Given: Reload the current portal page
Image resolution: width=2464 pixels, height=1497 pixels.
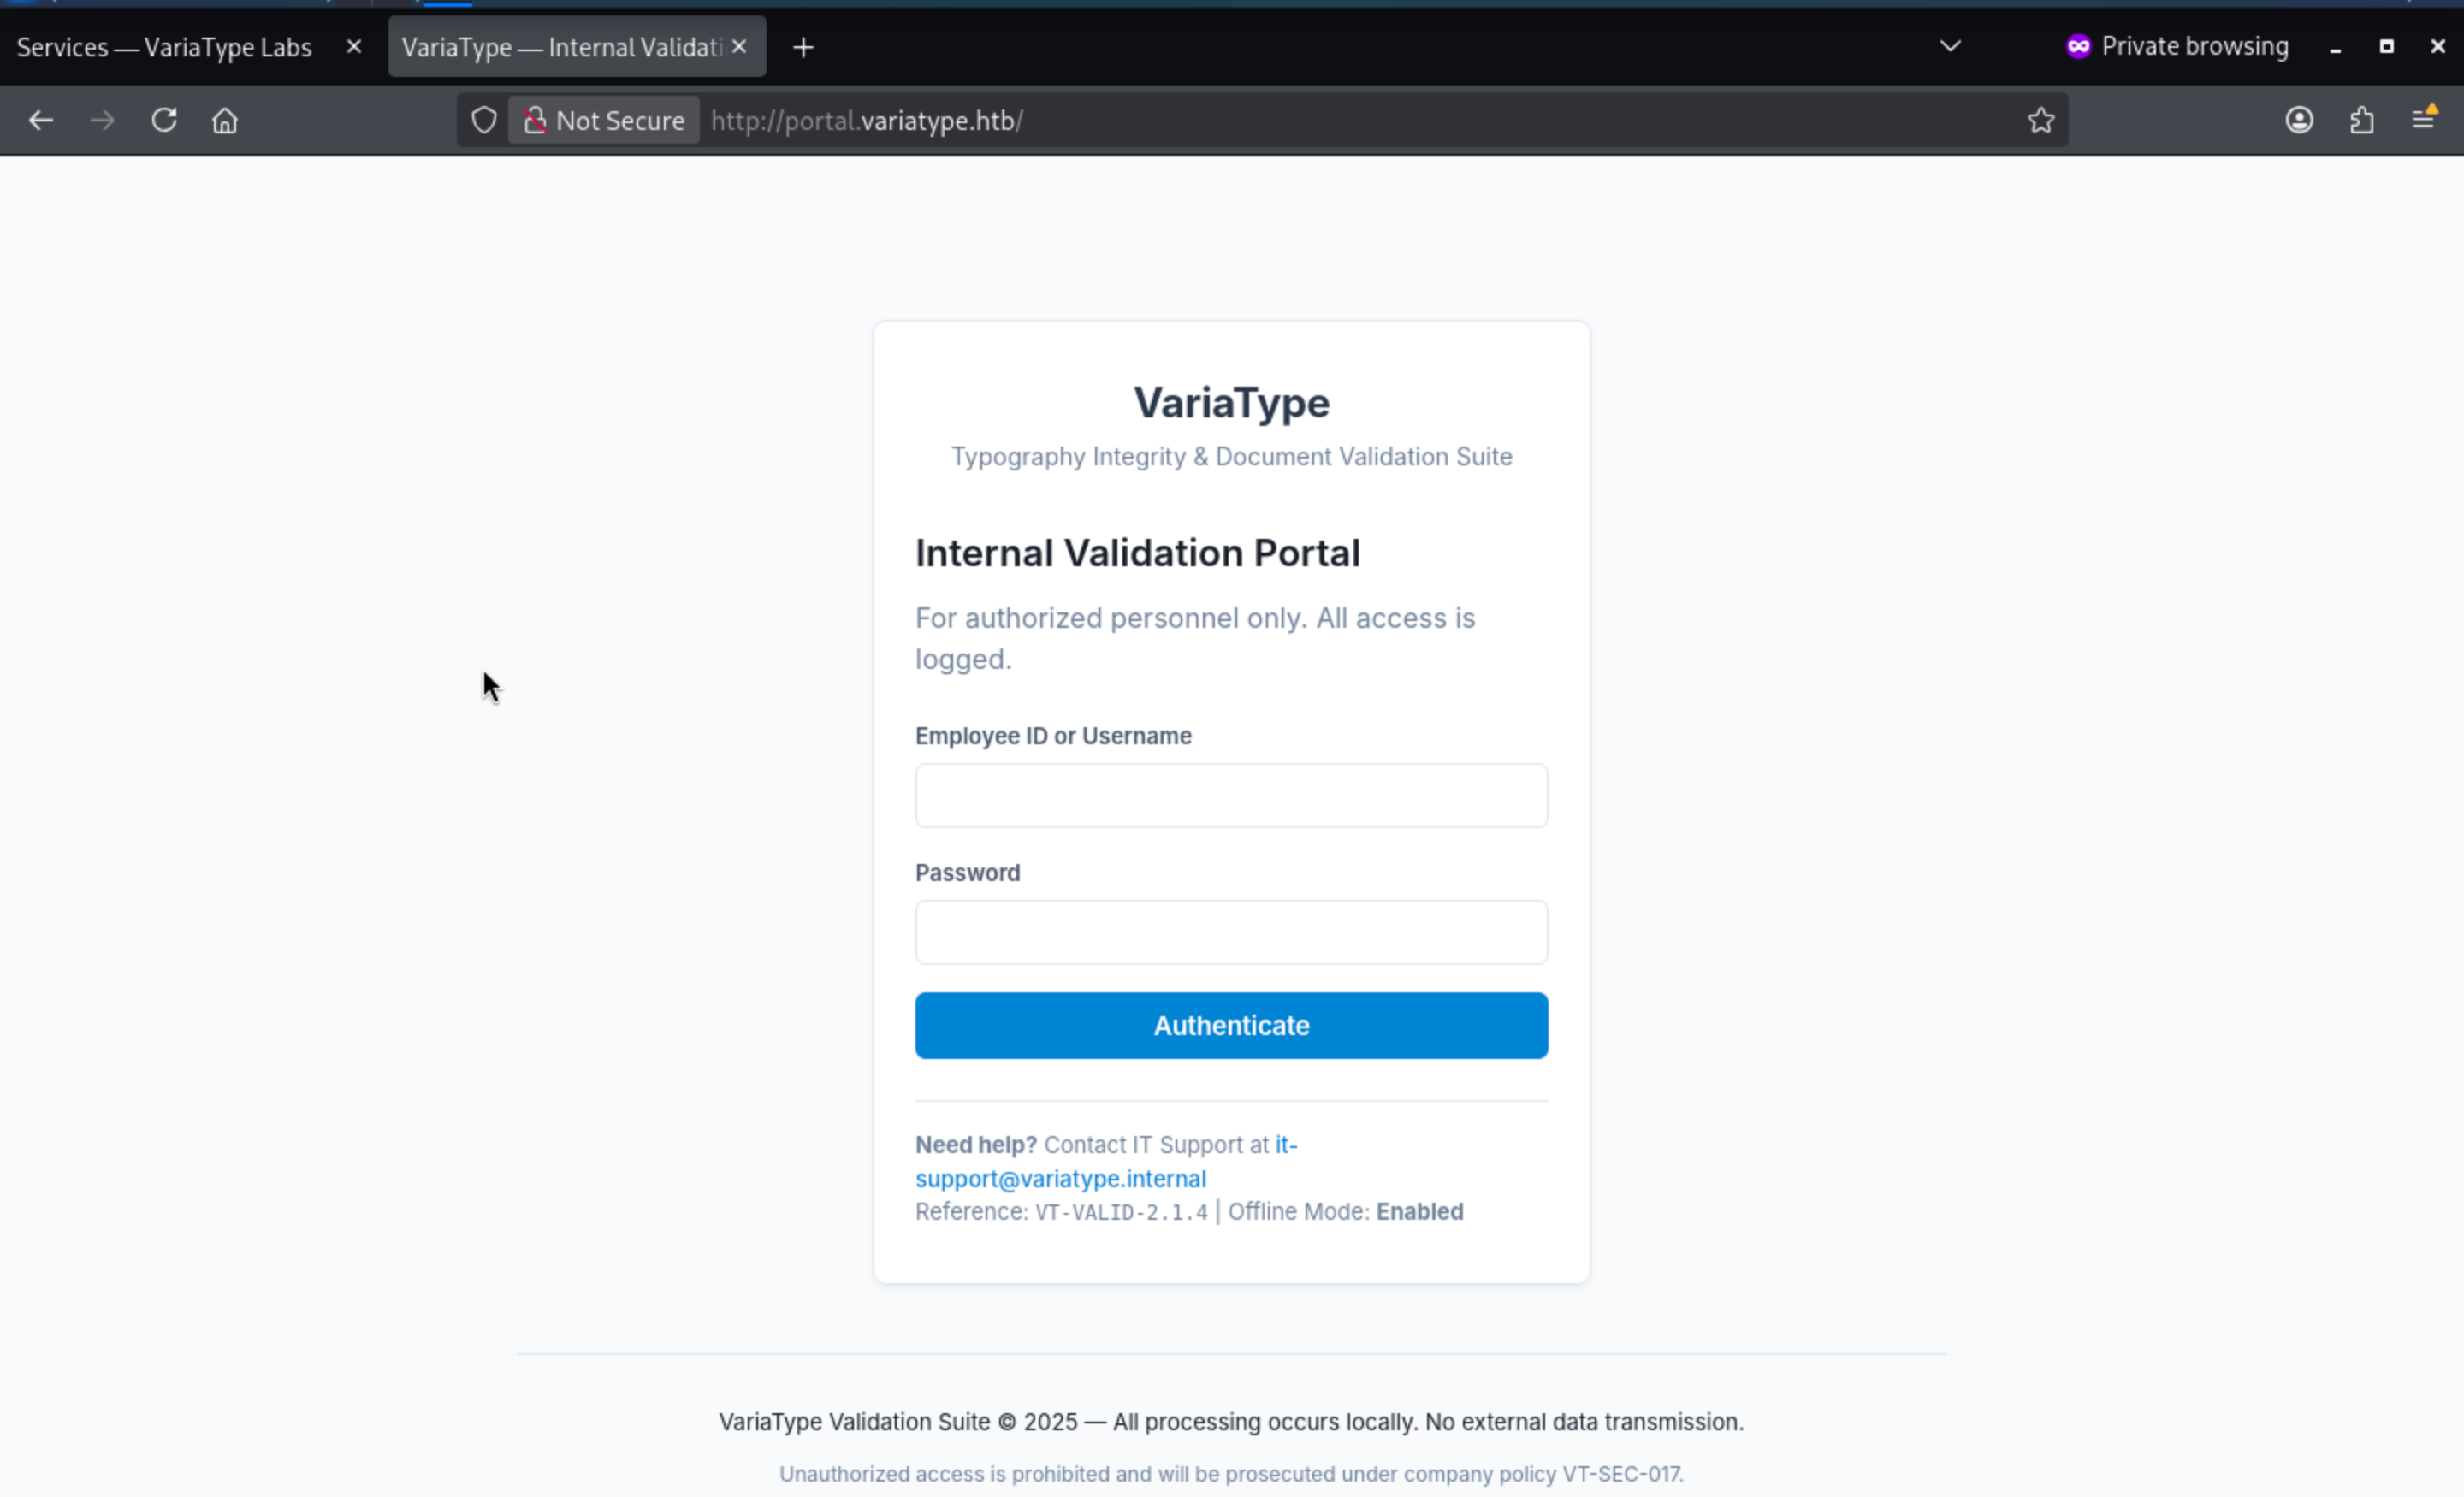Looking at the screenshot, I should tap(164, 121).
